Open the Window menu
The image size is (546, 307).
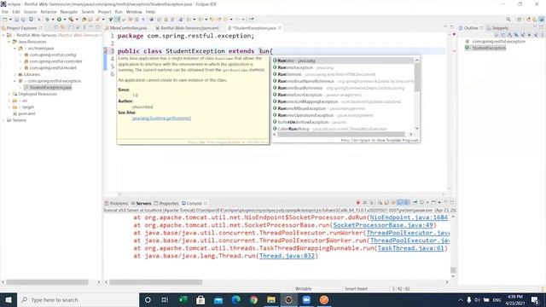(134, 12)
